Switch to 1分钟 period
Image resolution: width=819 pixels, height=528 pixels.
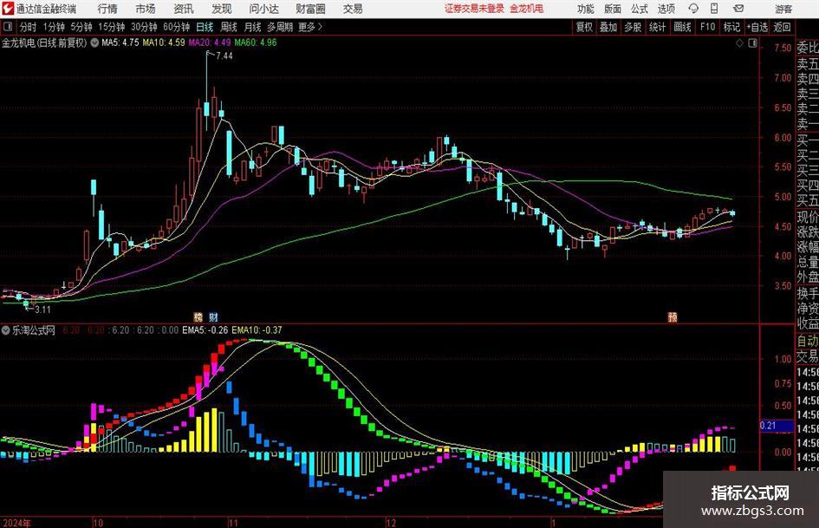(54, 27)
